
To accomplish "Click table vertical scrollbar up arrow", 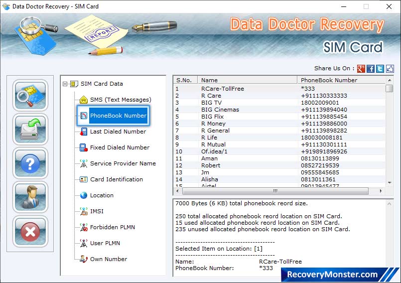I will click(390, 80).
